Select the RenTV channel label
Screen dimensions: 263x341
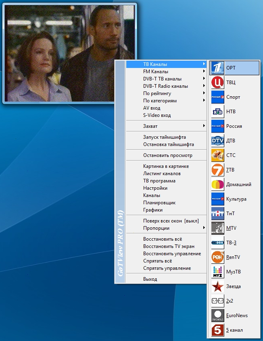[x=233, y=257]
